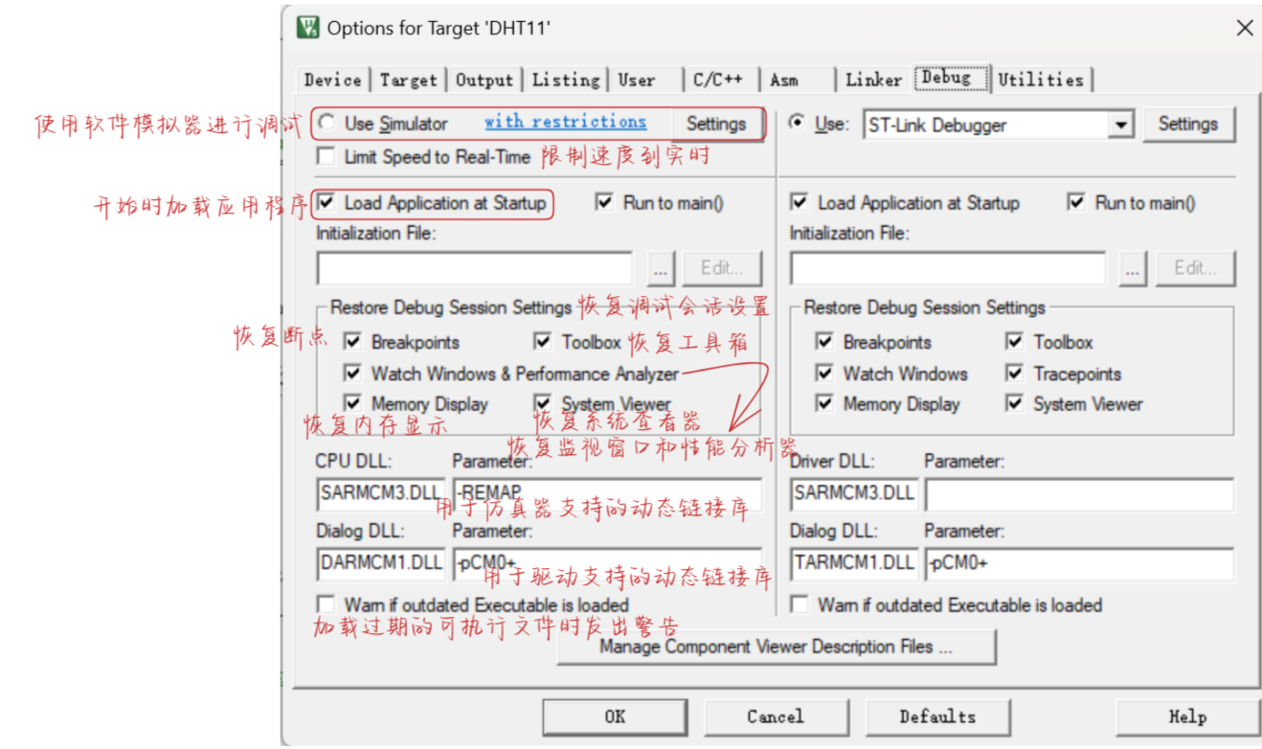Open the Target tab
This screenshot has width=1262, height=749.
[x=409, y=80]
